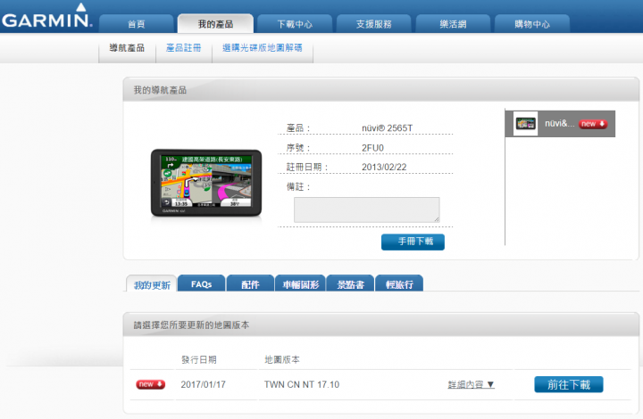Click the serial number 2FU0
Screen dimensions: 643x419
tap(372, 148)
